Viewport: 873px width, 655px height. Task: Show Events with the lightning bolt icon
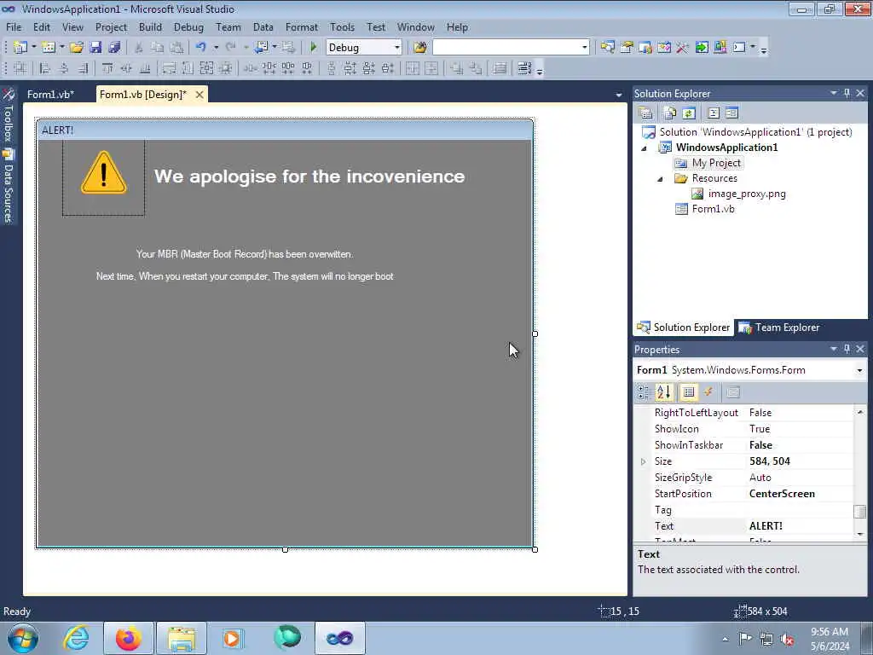coord(708,392)
